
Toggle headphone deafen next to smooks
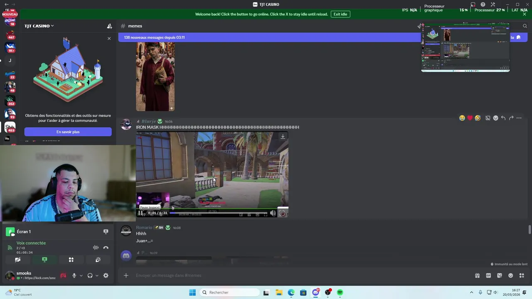[90, 275]
